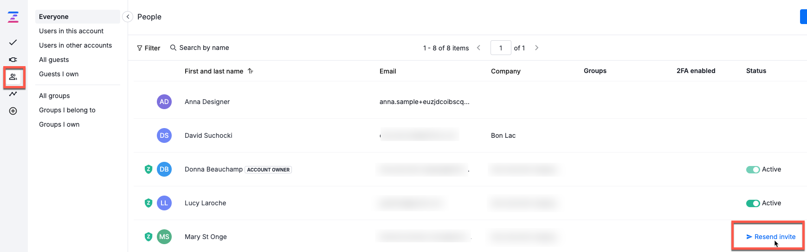The width and height of the screenshot is (807, 252).
Task: Click the 1 - 8 of 8 items text
Action: click(x=446, y=48)
